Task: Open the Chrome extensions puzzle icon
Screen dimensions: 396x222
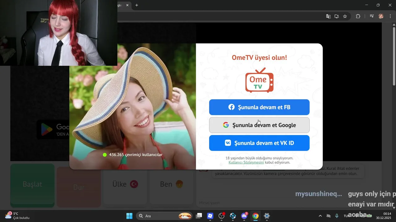Action: point(358,16)
